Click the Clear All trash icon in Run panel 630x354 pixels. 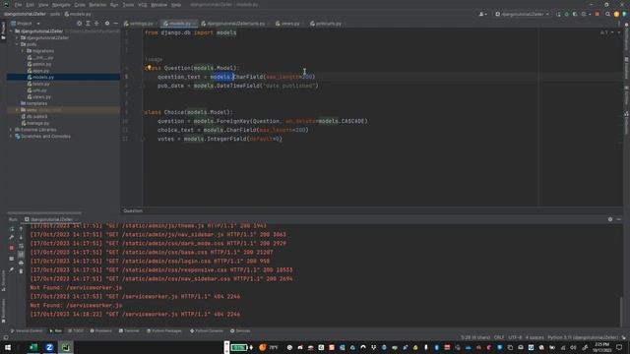pyautogui.click(x=22, y=271)
